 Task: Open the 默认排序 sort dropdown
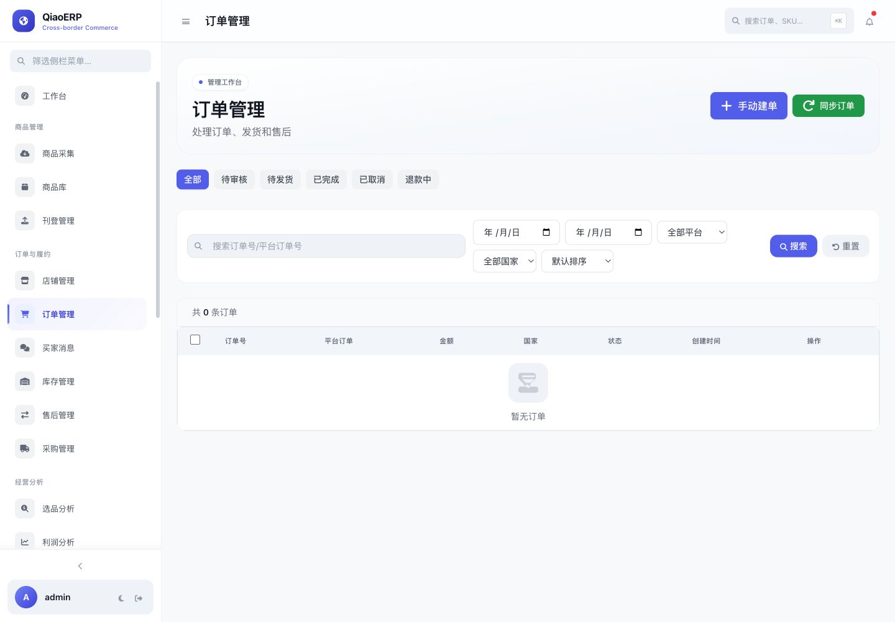click(x=577, y=261)
